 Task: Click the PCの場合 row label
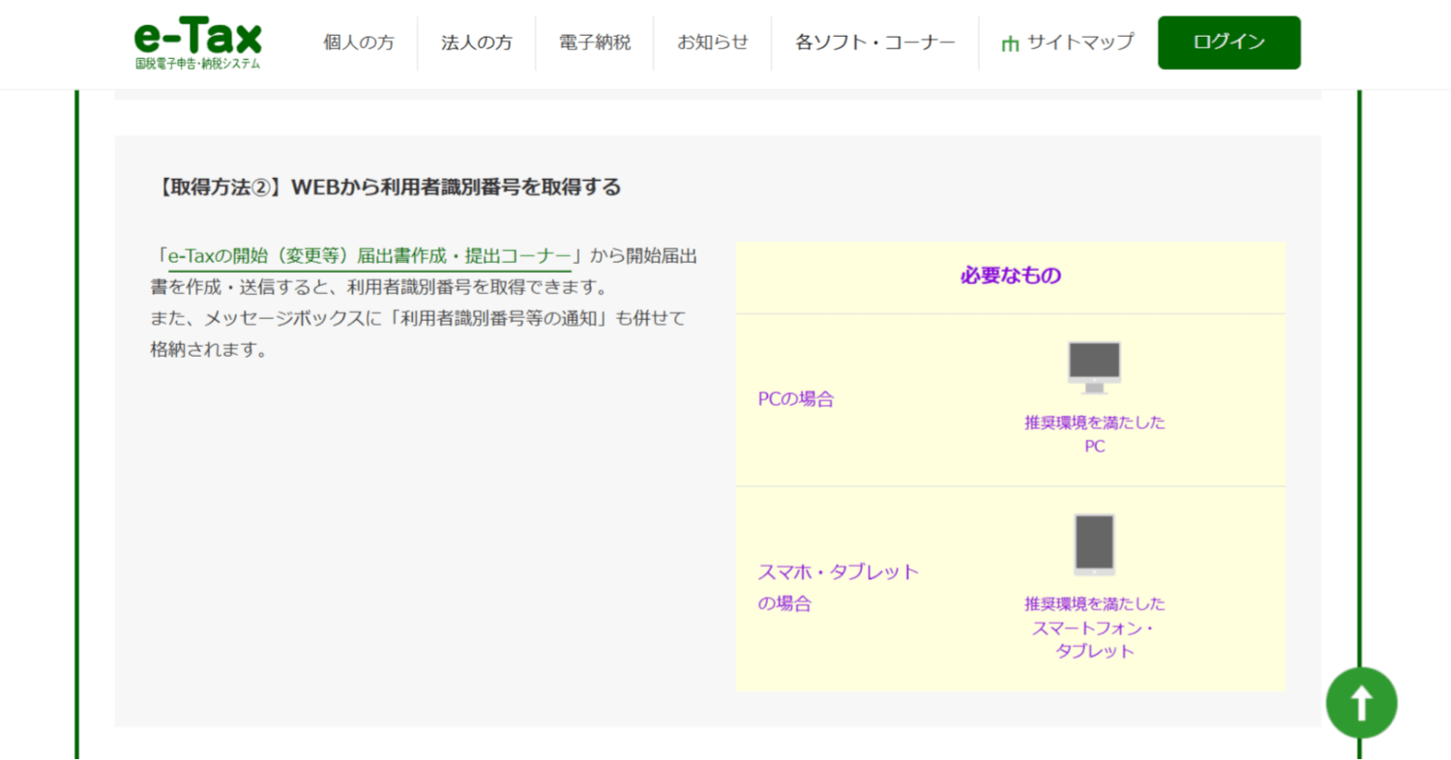[x=795, y=399]
